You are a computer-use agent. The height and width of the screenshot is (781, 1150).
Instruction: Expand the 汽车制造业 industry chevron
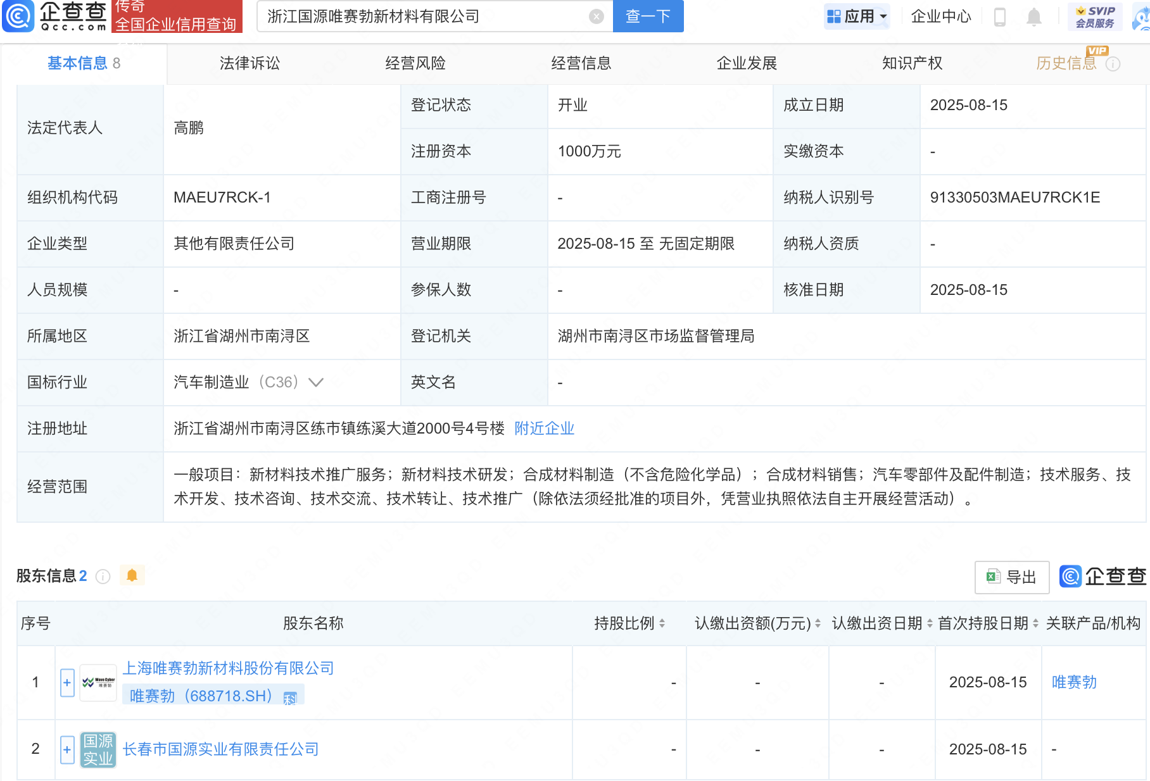tap(315, 382)
